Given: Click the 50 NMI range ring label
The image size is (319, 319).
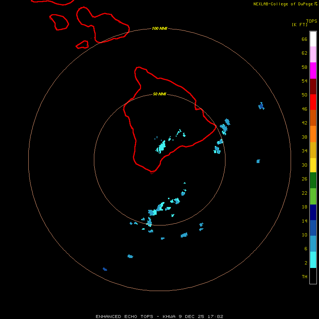Looking at the screenshot, I should (159, 94).
